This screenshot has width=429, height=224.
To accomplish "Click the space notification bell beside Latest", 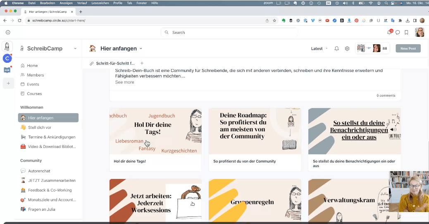I will (x=336, y=48).
